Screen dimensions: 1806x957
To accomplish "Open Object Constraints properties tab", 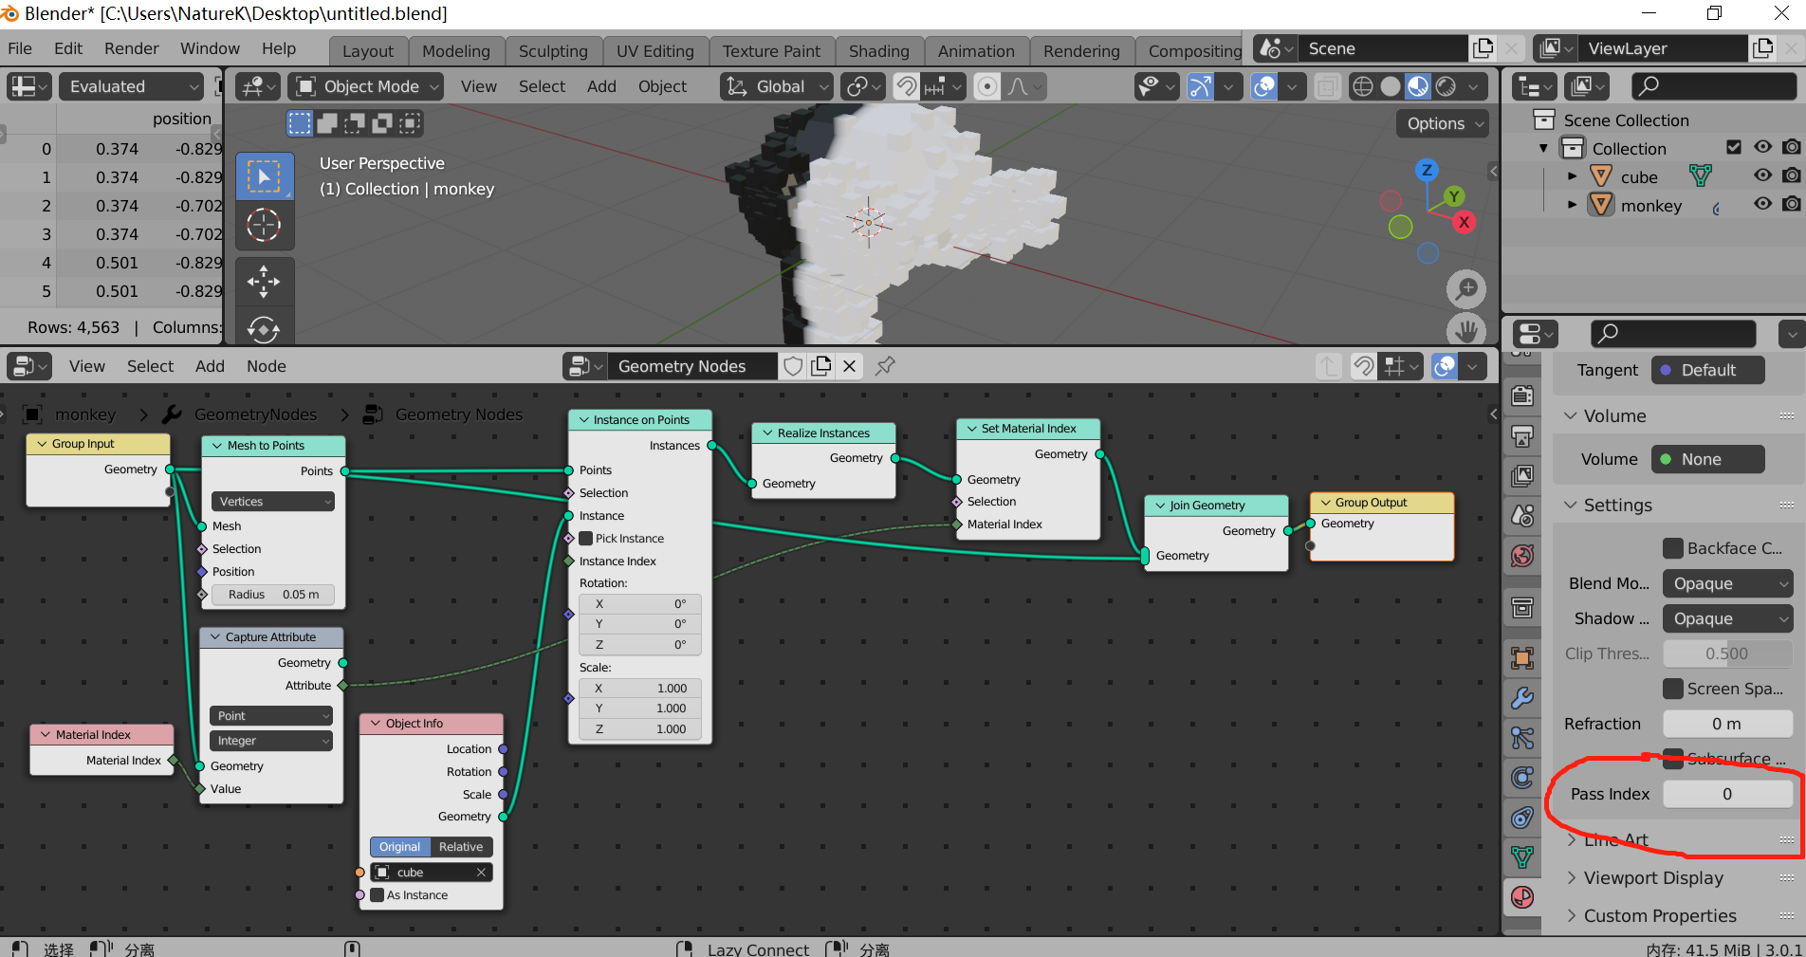I will (1522, 818).
